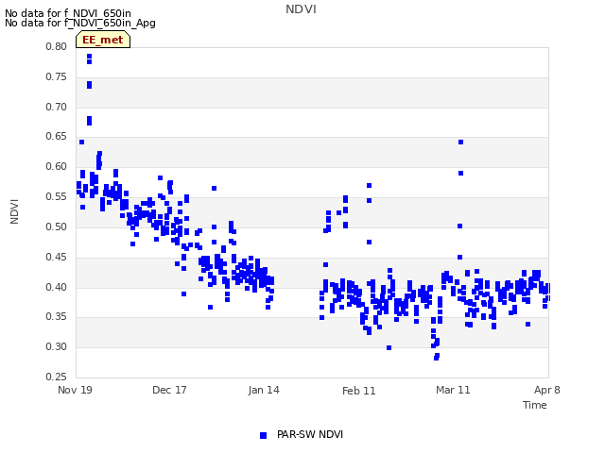Click the Time axis title
605x453 pixels.
tap(535, 405)
